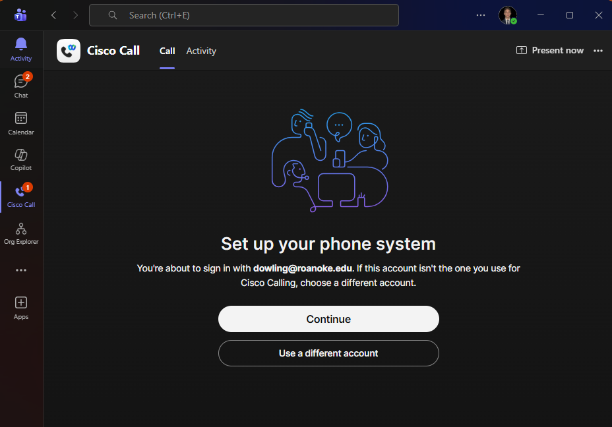612x427 pixels.
Task: Click the Cisco Call app logo
Action: pos(69,51)
